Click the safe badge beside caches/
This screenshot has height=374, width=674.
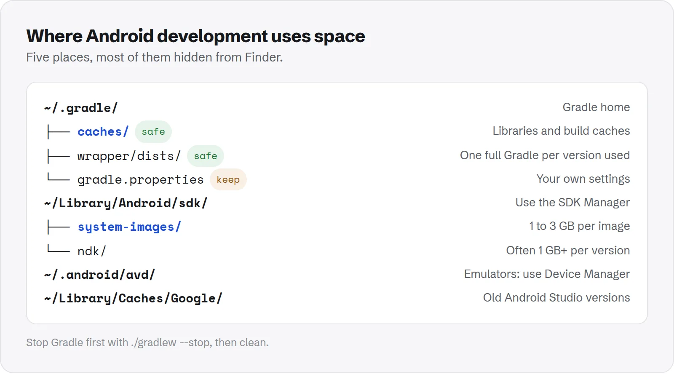coord(153,132)
